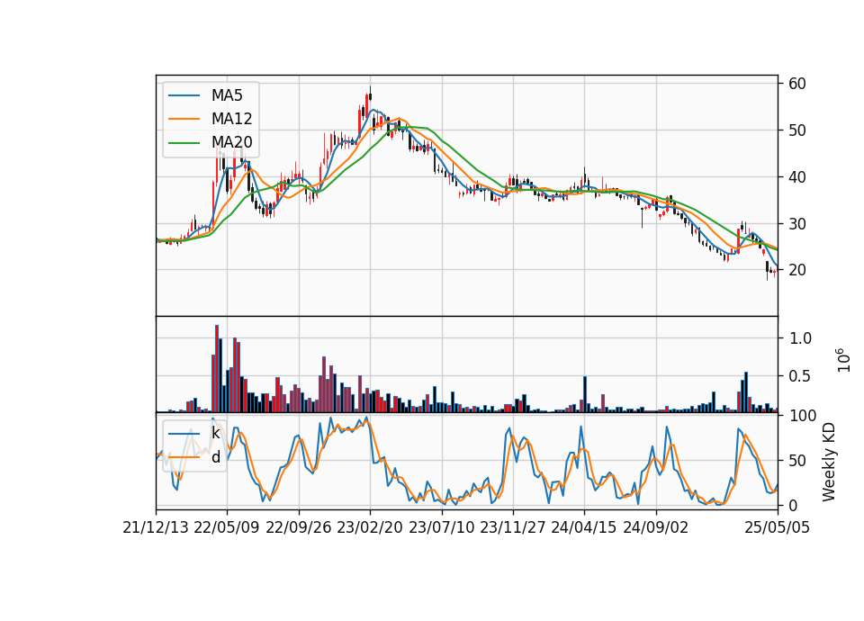Click the price axis value 30
Screen dimensions: 864x621
point(797,224)
